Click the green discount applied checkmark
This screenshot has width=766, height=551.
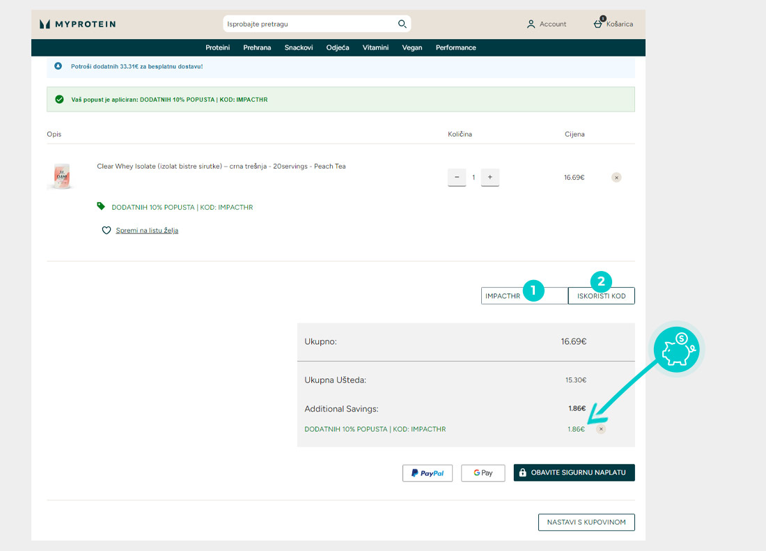click(x=60, y=99)
